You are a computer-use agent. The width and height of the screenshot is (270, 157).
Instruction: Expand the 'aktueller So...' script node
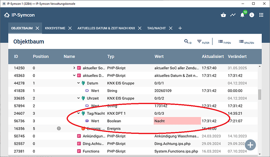[74, 68]
